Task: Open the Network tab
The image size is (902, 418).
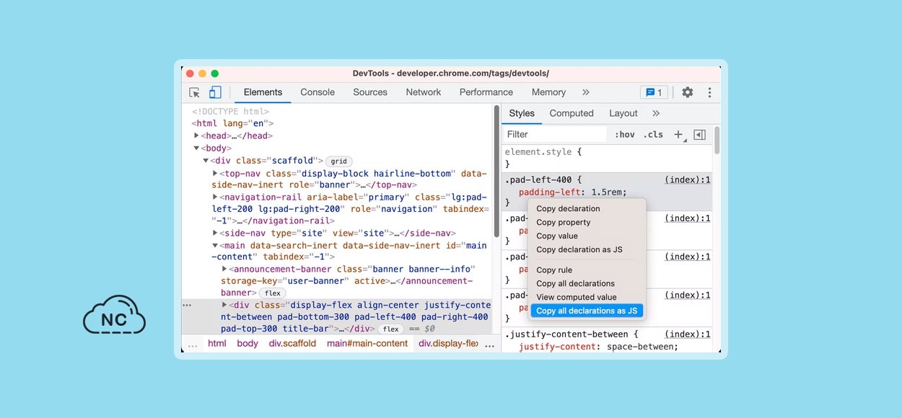Action: (x=424, y=92)
